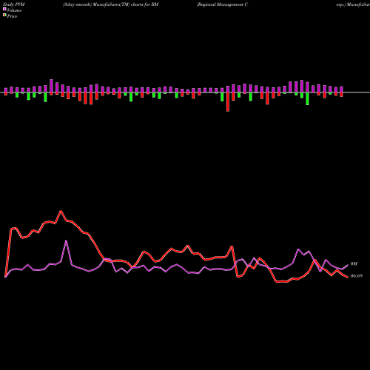Click the Price legend label
370x370 pixels.
click(x=12, y=16)
